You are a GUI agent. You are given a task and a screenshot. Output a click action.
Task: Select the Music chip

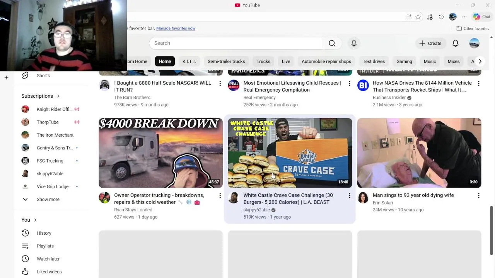point(430,61)
